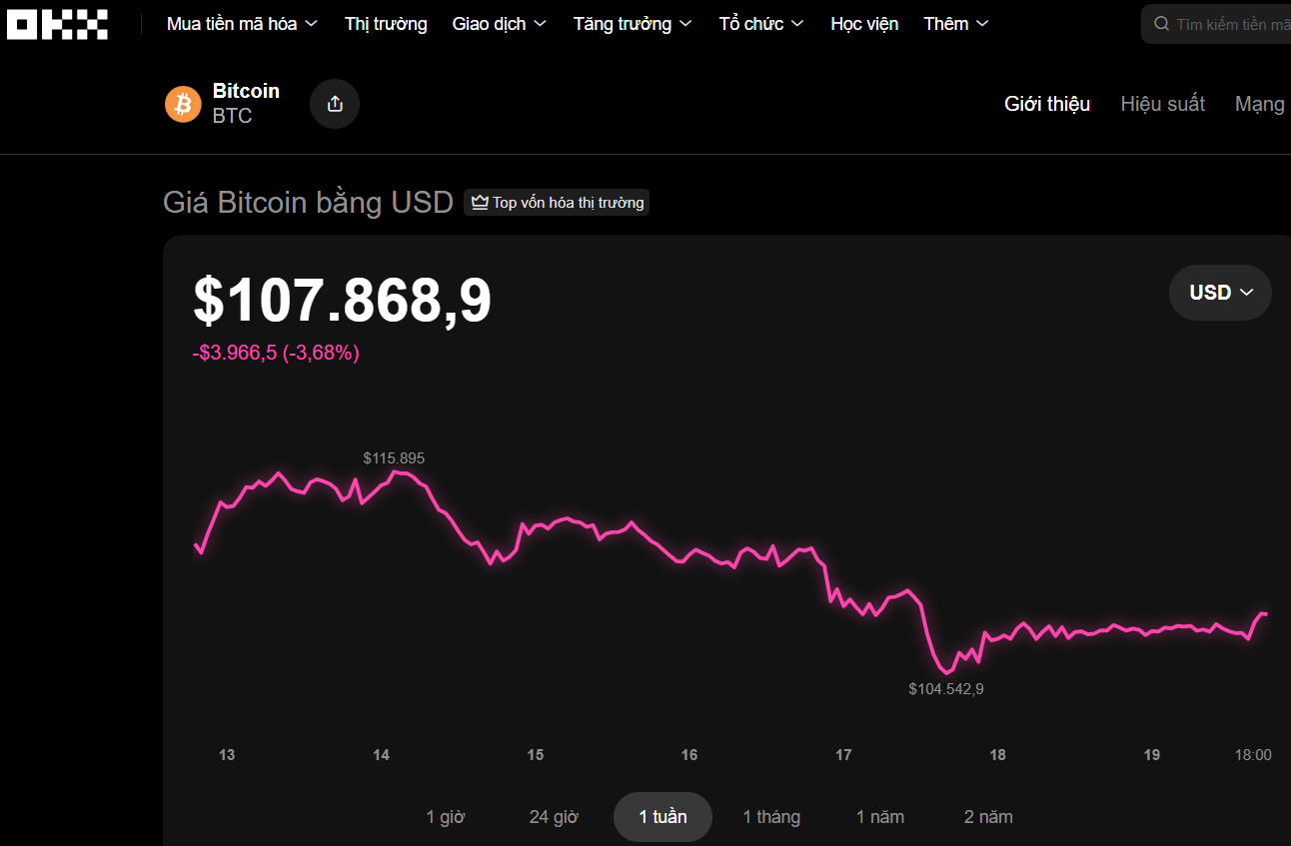Viewport: 1291px width, 846px height.
Task: Click the share button next to Bitcoin
Action: (335, 104)
